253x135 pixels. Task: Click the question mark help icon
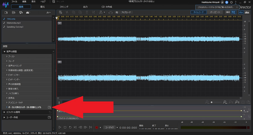pos(236,2)
